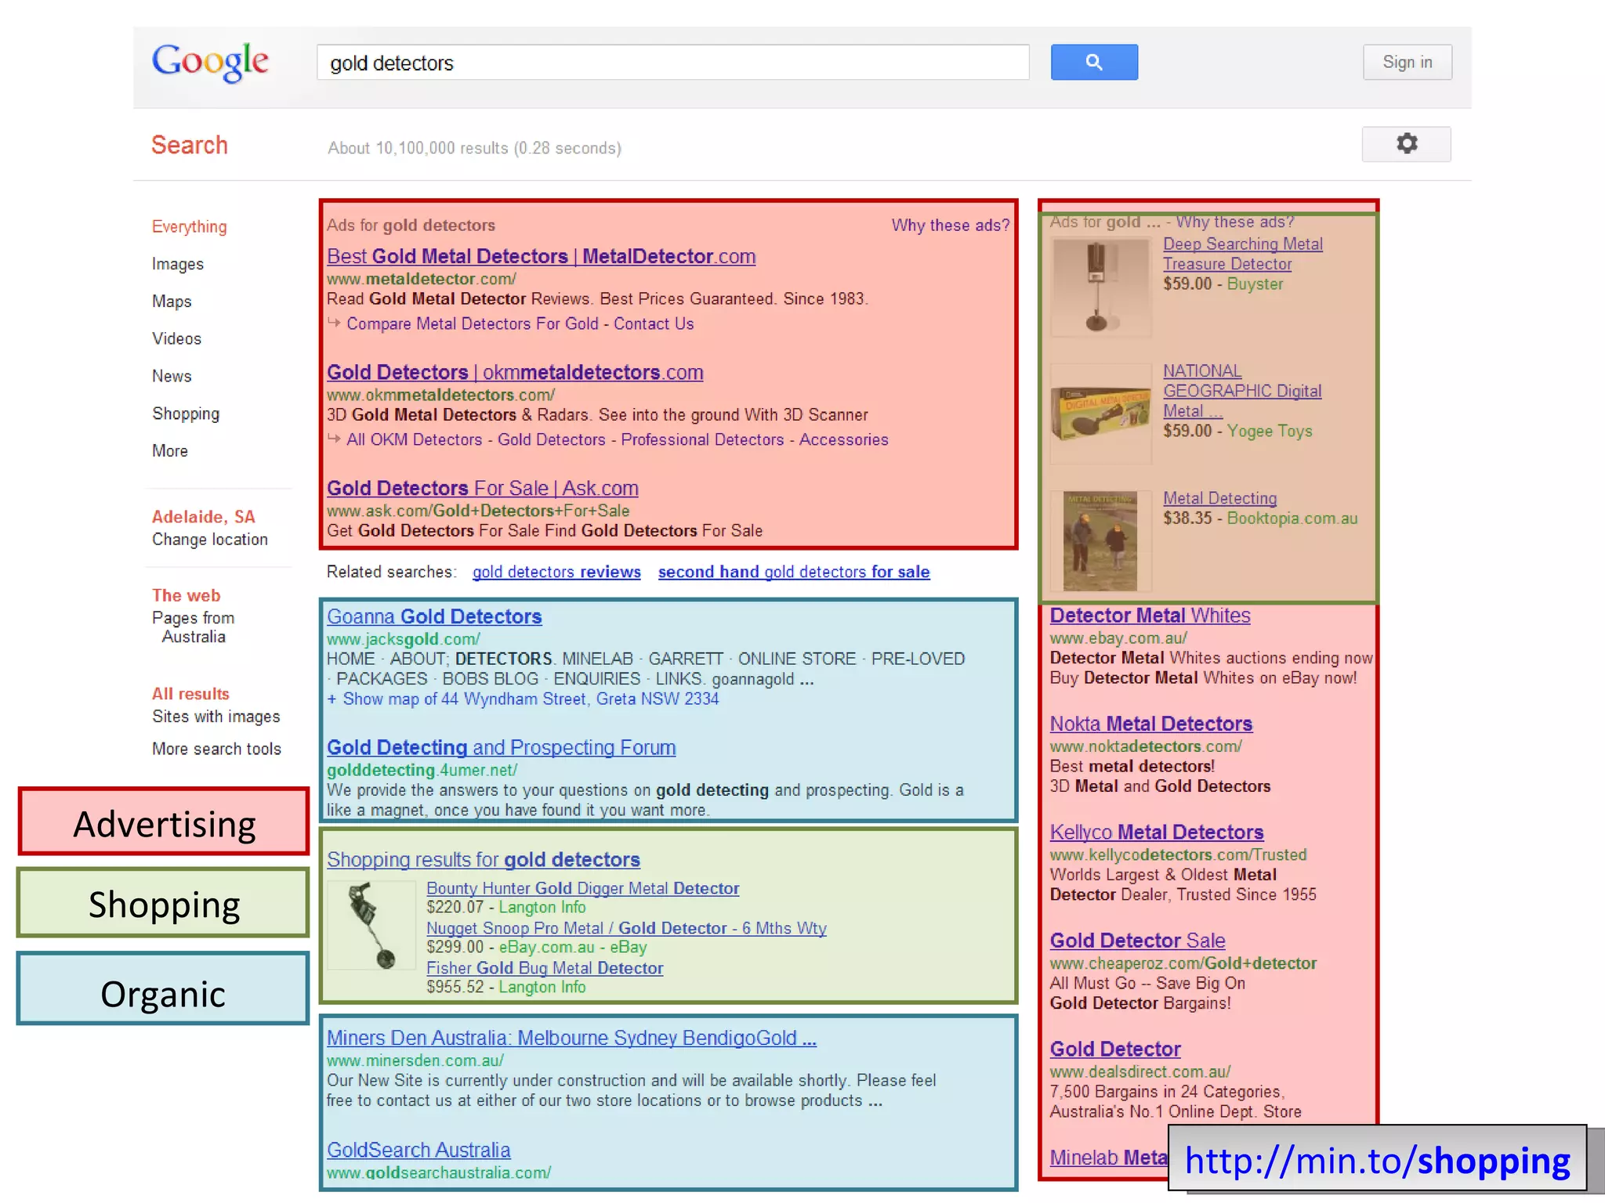Open Goanna Gold Detectors result
This screenshot has height=1203, width=1605.
434,616
